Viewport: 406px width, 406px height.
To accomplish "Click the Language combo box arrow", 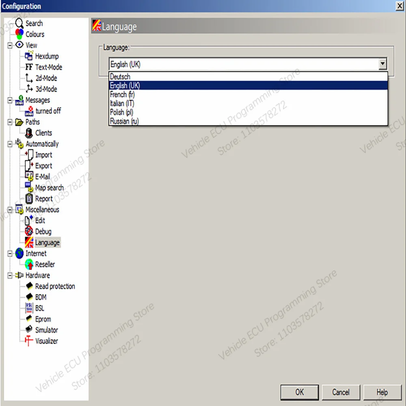I will (x=382, y=64).
